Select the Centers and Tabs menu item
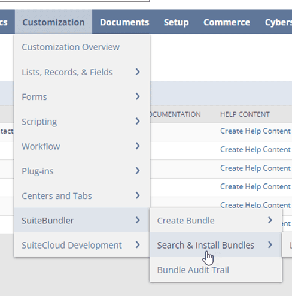The height and width of the screenshot is (296, 292). click(82, 196)
